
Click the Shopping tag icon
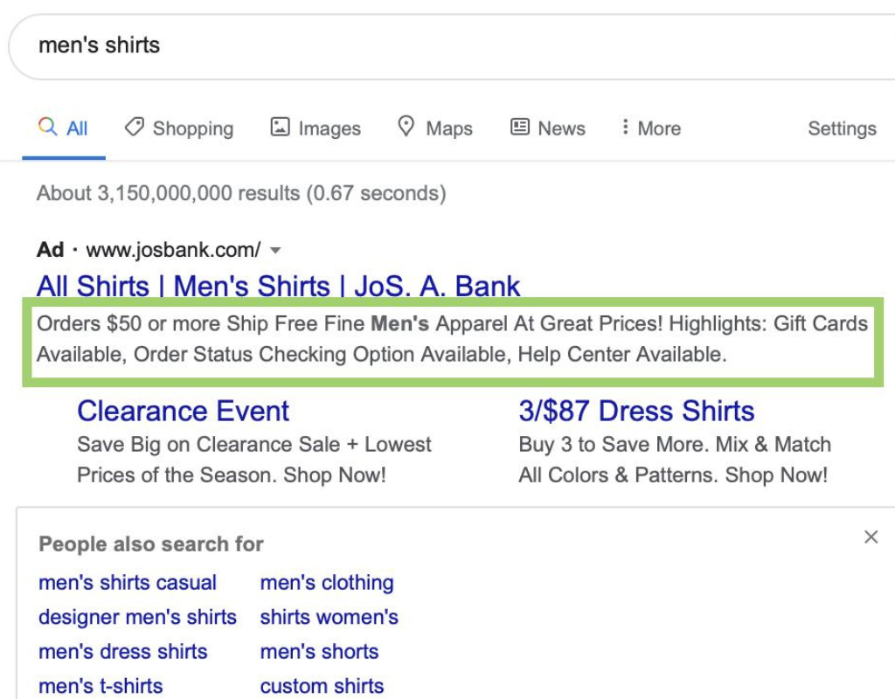[134, 127]
